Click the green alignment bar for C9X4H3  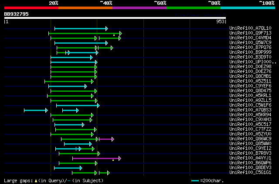(73, 120)
